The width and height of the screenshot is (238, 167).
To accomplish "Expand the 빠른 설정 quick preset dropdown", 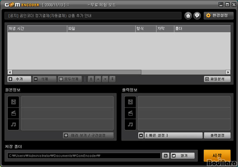I will 174,135.
